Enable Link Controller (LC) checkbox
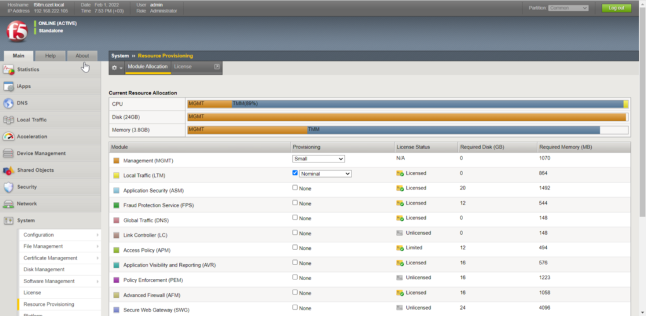646x316 pixels. (295, 232)
